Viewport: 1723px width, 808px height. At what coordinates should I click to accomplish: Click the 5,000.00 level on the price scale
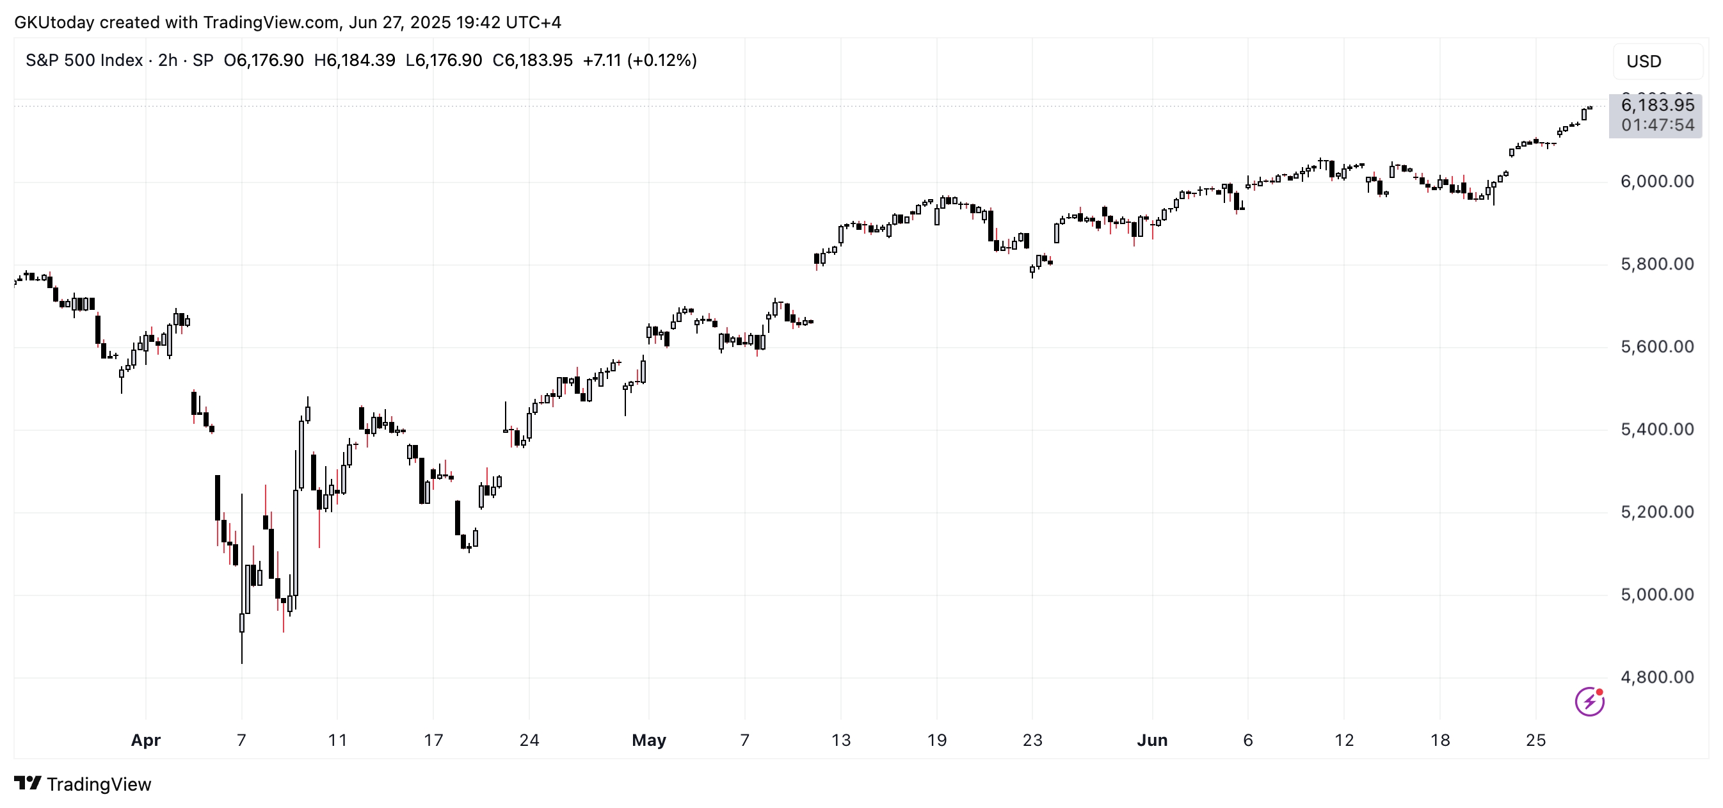pos(1657,594)
